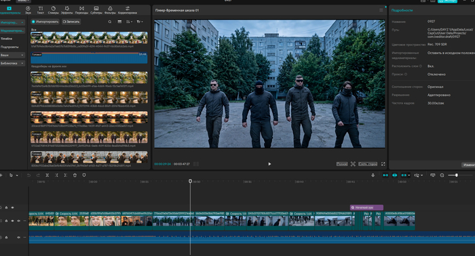
Task: Mute the main video track
Action: 18,221
